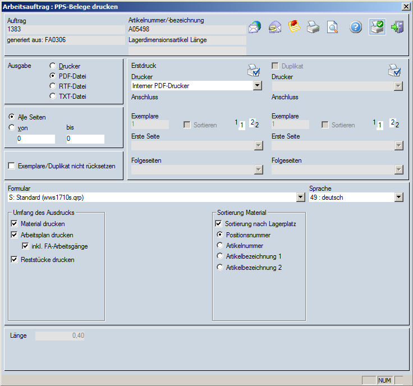Click the printer with green checkmark icon

pyautogui.click(x=377, y=27)
